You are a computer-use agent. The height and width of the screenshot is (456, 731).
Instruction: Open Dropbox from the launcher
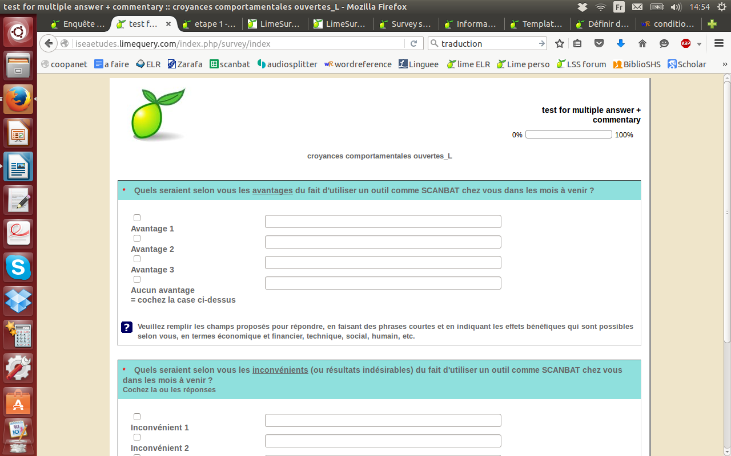18,301
